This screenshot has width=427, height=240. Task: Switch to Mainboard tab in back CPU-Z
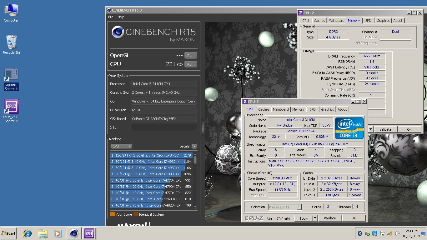point(336,21)
